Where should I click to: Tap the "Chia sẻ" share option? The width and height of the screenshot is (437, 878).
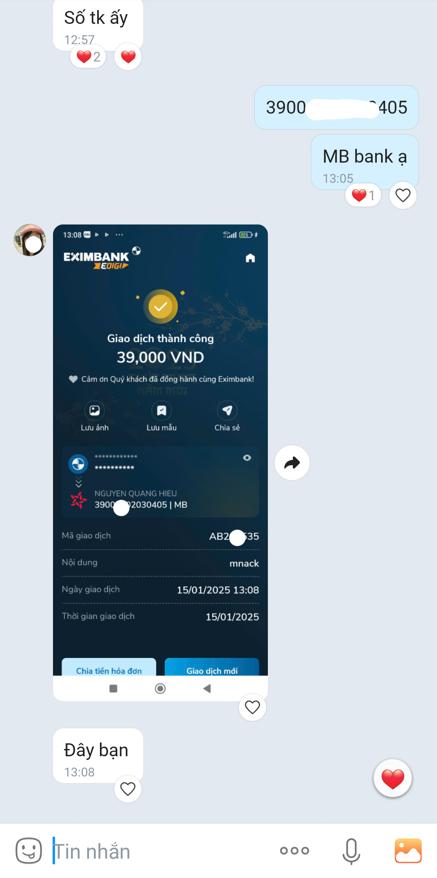coord(227,417)
